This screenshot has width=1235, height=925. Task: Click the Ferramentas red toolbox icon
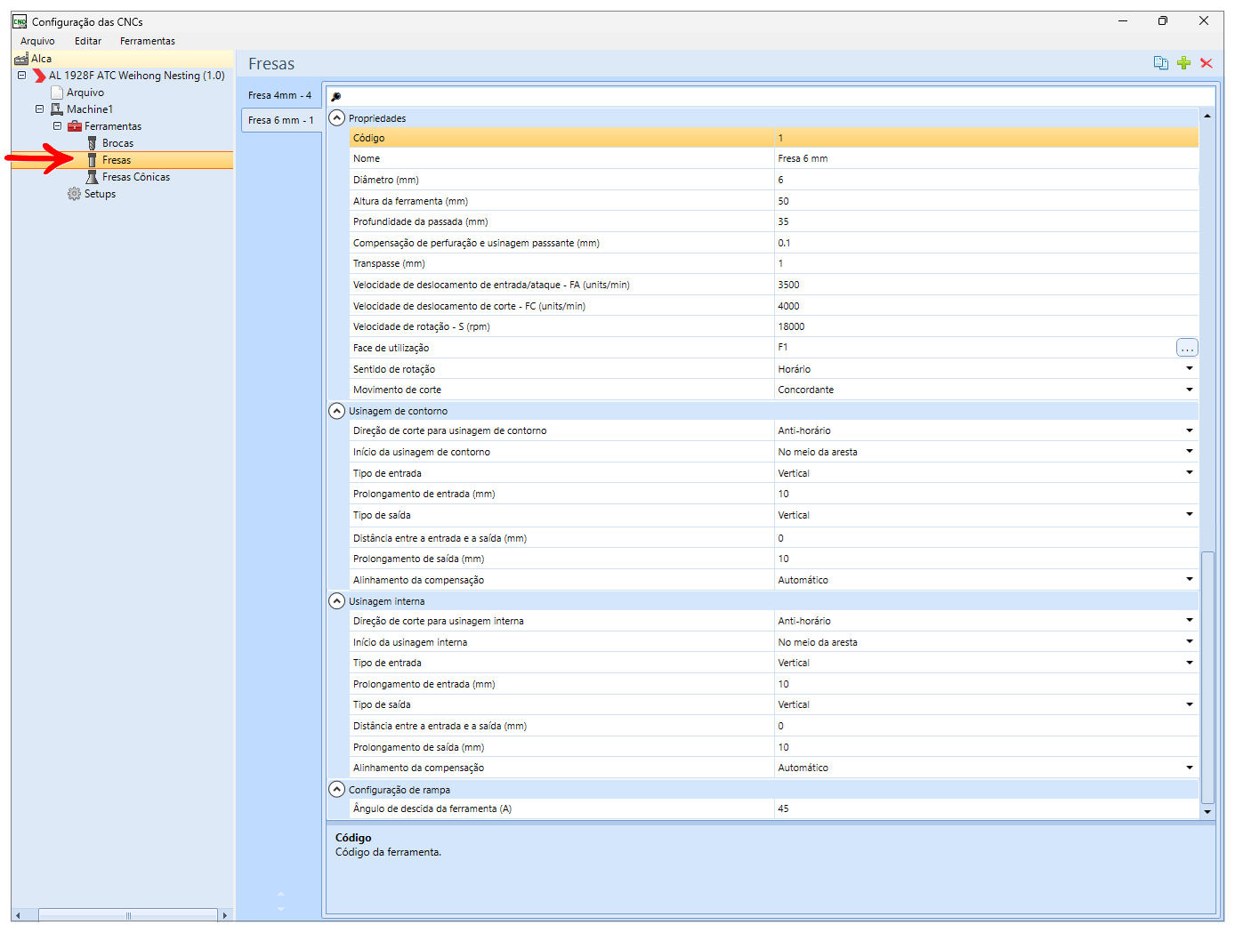pyautogui.click(x=75, y=126)
